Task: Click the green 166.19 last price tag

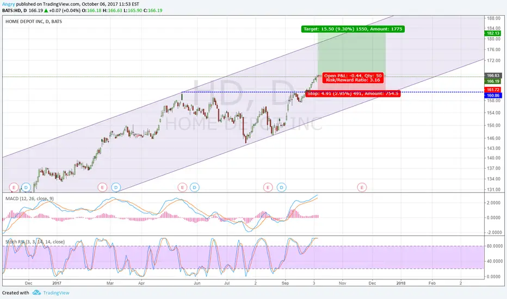Action: point(493,81)
